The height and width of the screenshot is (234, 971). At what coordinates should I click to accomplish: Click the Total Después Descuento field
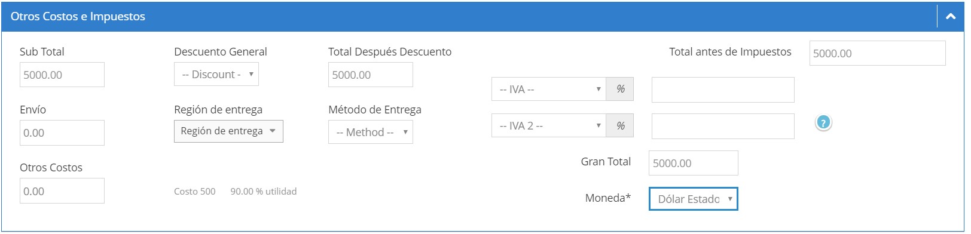371,75
